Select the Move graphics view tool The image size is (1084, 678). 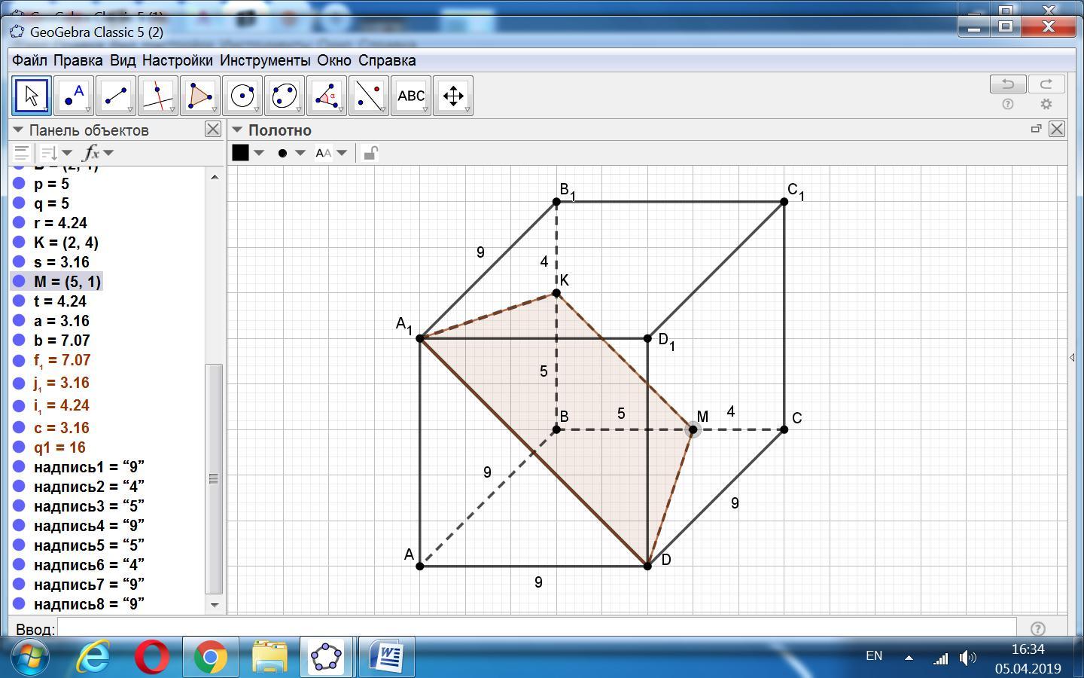coord(453,96)
